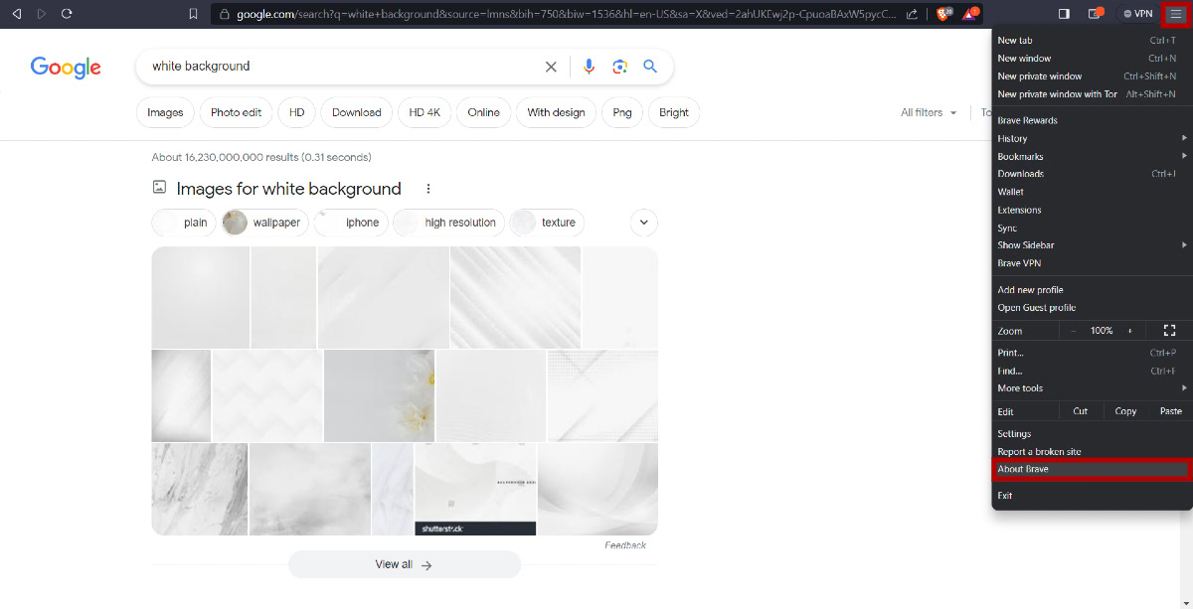Increase zoom with the plus button
The height and width of the screenshot is (609, 1193).
coord(1129,331)
